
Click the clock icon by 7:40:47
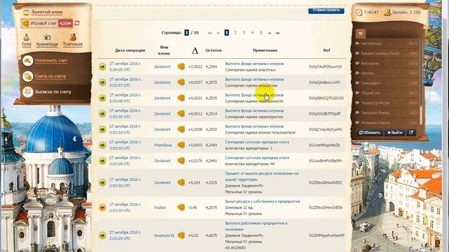tap(358, 13)
